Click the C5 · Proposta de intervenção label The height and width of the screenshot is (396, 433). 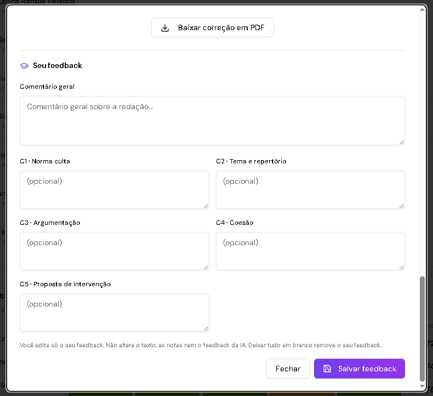[65, 284]
